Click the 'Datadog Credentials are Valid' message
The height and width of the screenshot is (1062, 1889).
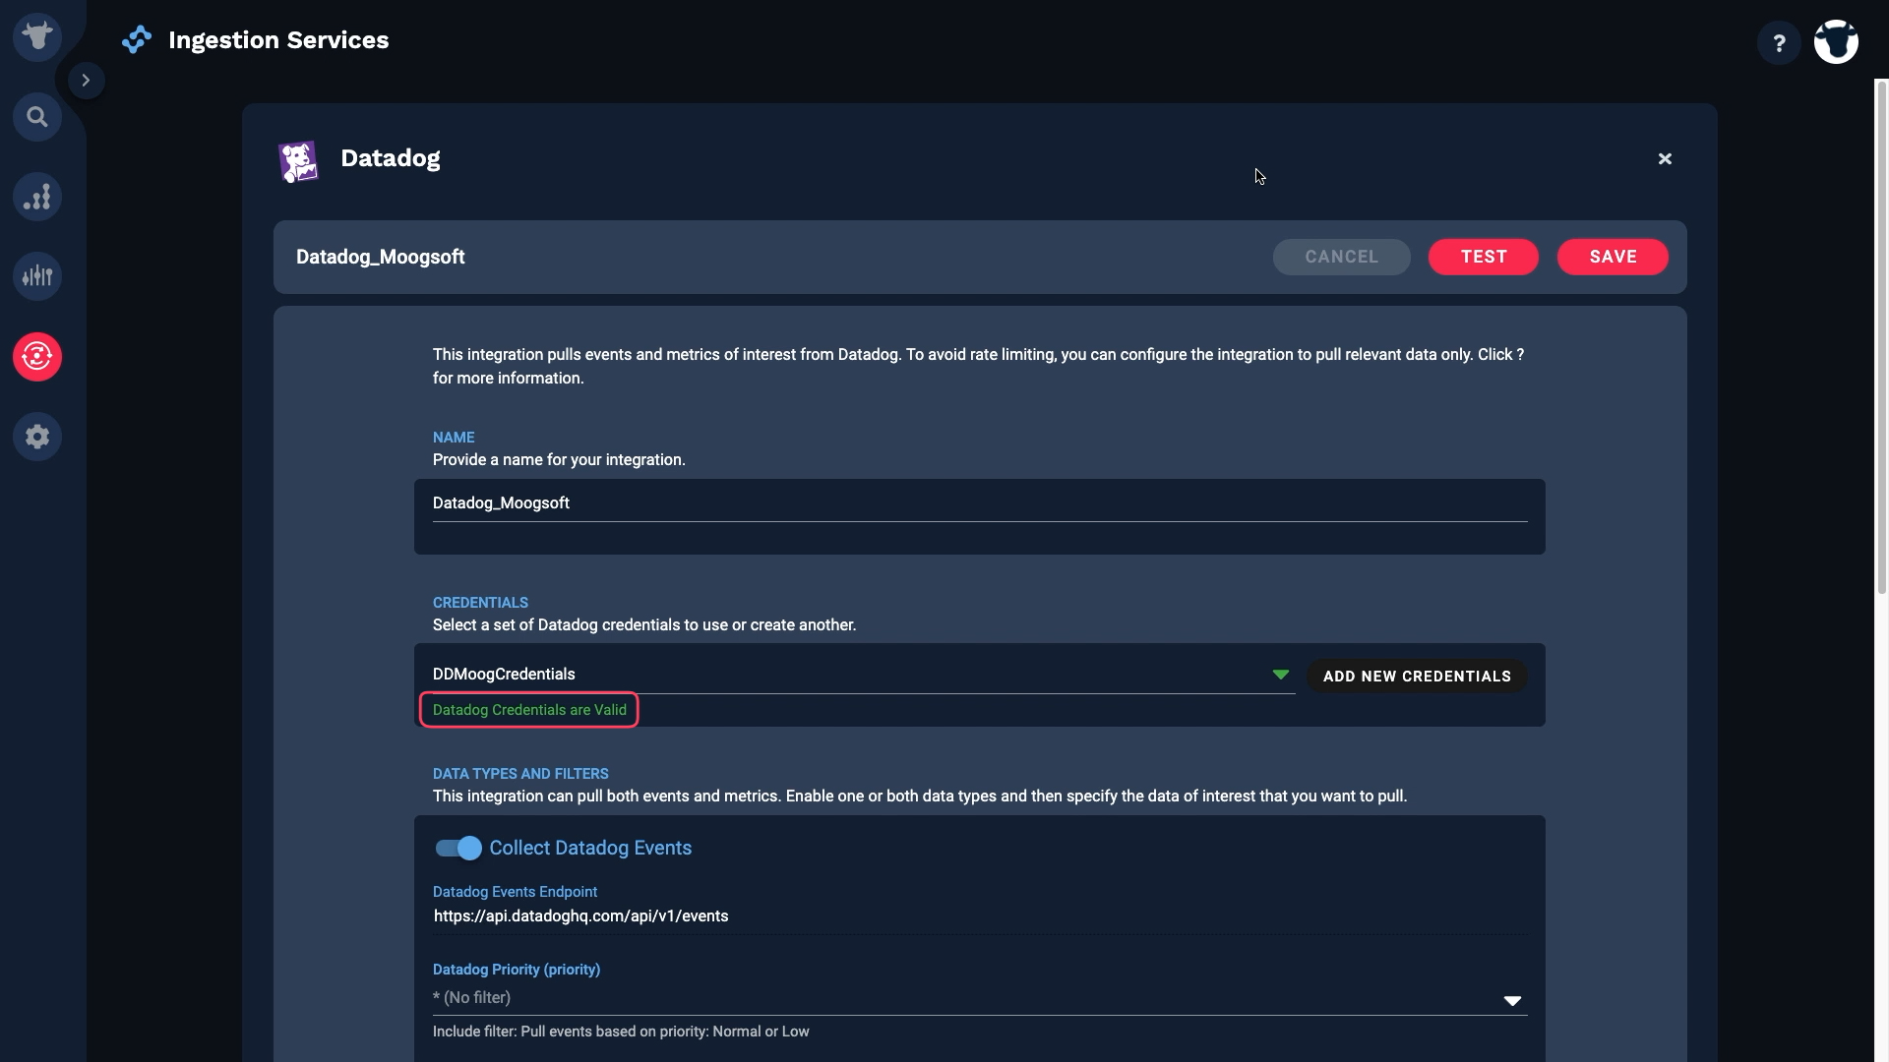[529, 710]
